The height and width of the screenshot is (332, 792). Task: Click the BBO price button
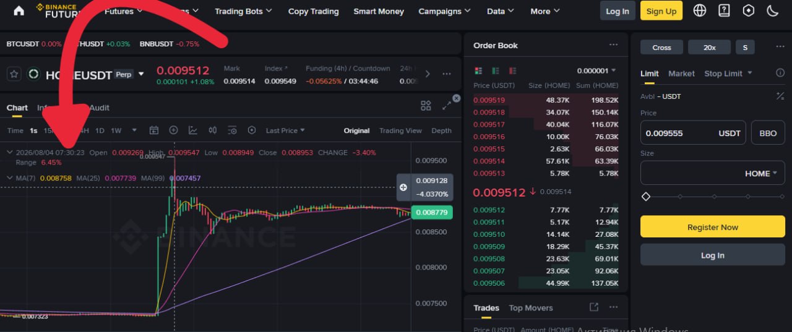(x=768, y=133)
